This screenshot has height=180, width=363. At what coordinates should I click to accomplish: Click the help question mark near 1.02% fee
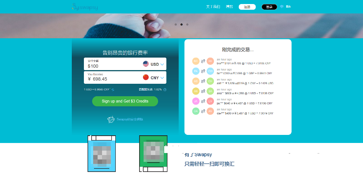[165, 90]
